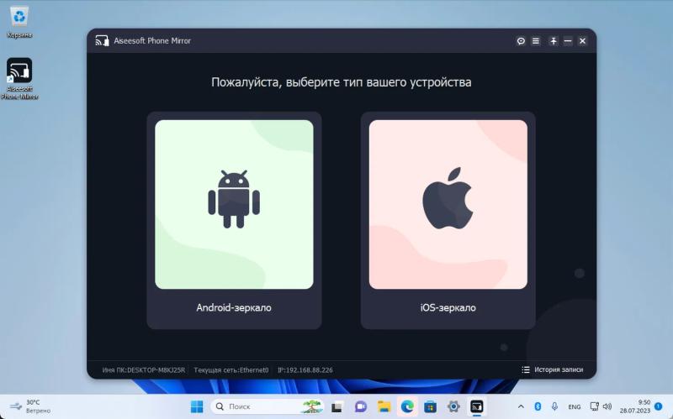
Task: Click the Android-зеркало label
Action: click(234, 307)
